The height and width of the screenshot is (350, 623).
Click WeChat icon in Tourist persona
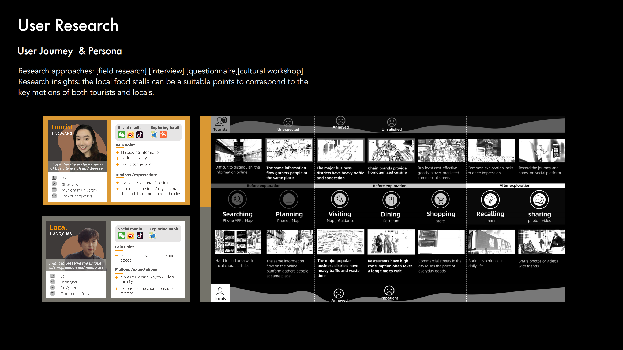pos(122,135)
